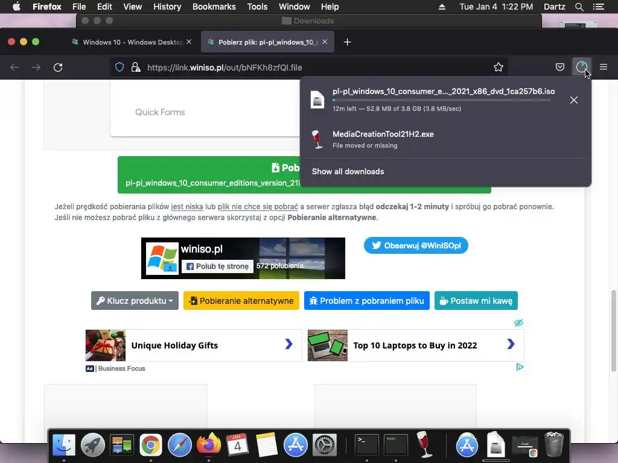Open the Dartz user menu

(554, 7)
